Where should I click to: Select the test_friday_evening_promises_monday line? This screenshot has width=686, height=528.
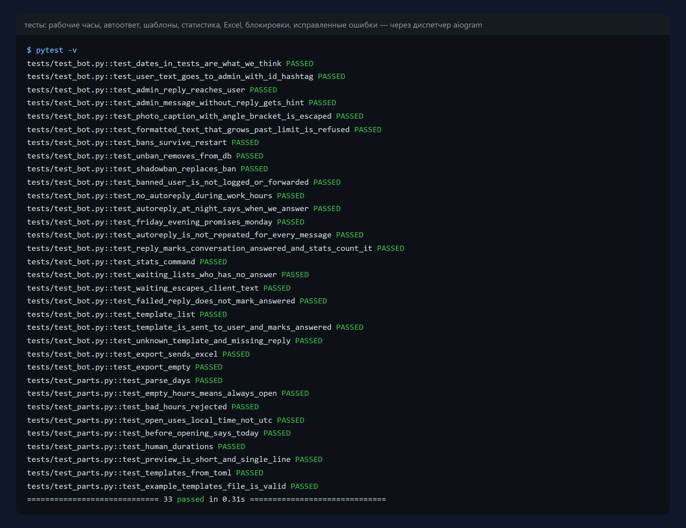tap(166, 222)
